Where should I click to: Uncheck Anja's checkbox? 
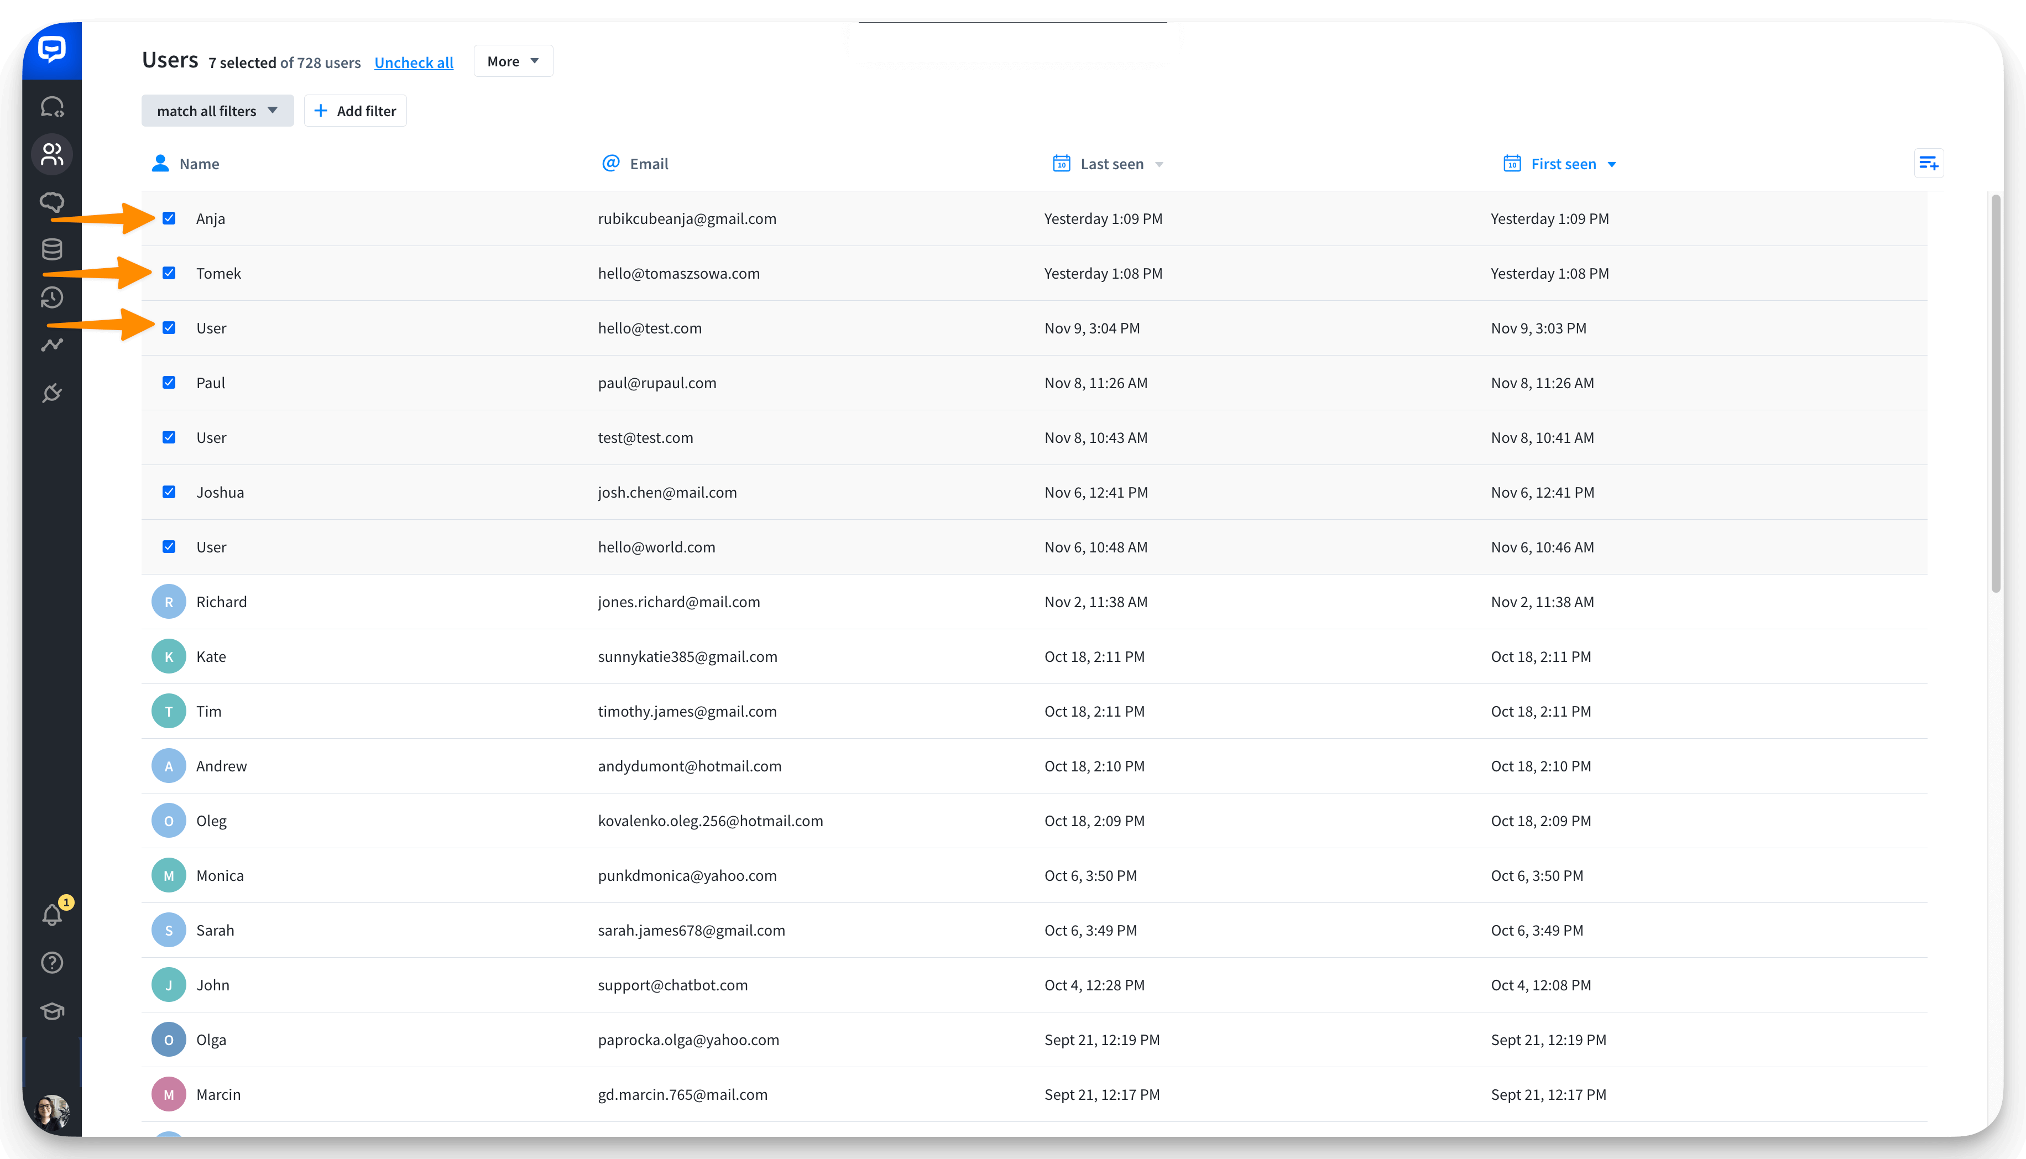(x=169, y=218)
